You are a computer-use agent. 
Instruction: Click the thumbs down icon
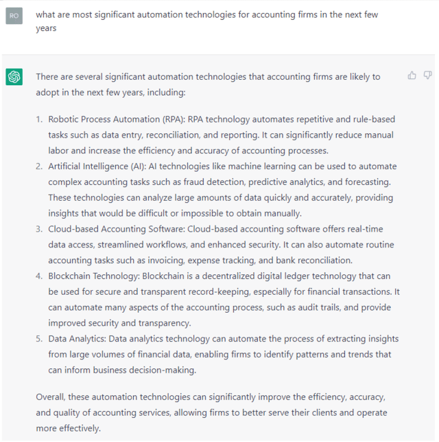(427, 76)
